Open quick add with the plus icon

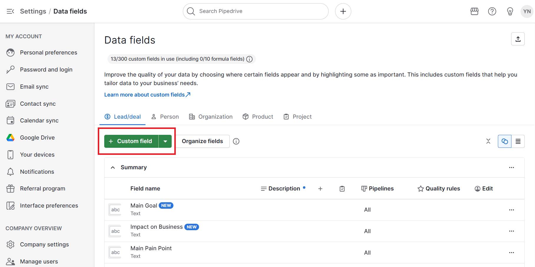(x=343, y=11)
